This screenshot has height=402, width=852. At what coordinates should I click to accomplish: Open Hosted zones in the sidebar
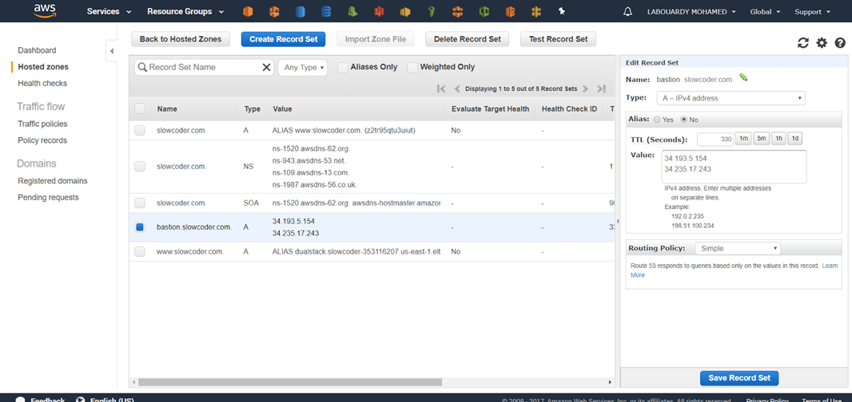click(x=43, y=67)
